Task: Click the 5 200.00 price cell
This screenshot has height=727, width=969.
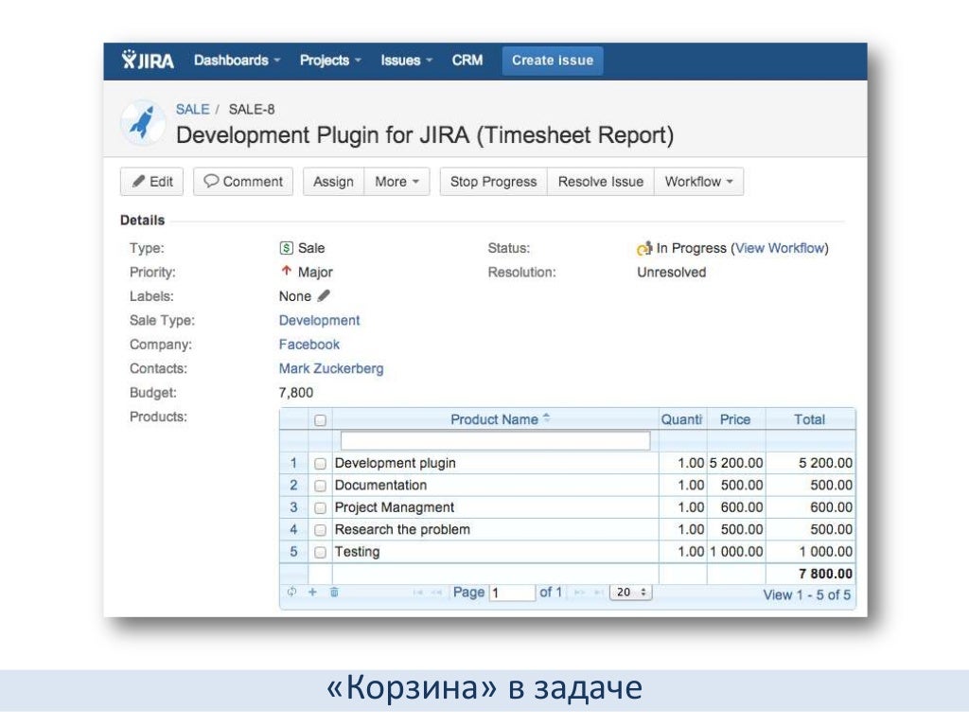Action: pyautogui.click(x=736, y=463)
